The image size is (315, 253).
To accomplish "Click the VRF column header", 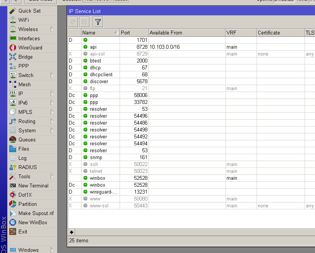I will (x=241, y=33).
